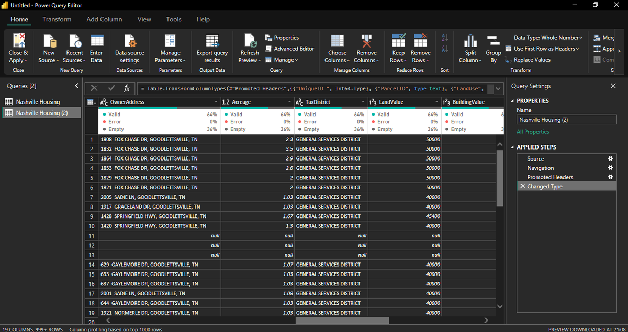Image resolution: width=628 pixels, height=332 pixels.
Task: Click the horizontal scrollbar right arrow
Action: click(x=486, y=320)
